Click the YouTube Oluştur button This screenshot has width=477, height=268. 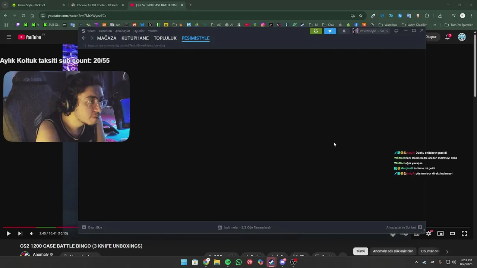[x=431, y=37]
